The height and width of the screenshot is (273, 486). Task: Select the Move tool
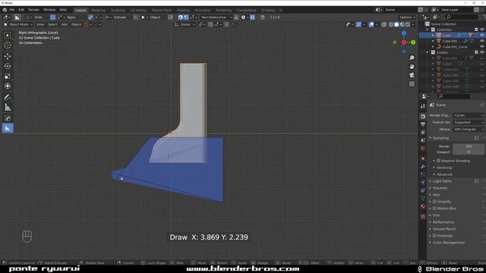coord(8,56)
